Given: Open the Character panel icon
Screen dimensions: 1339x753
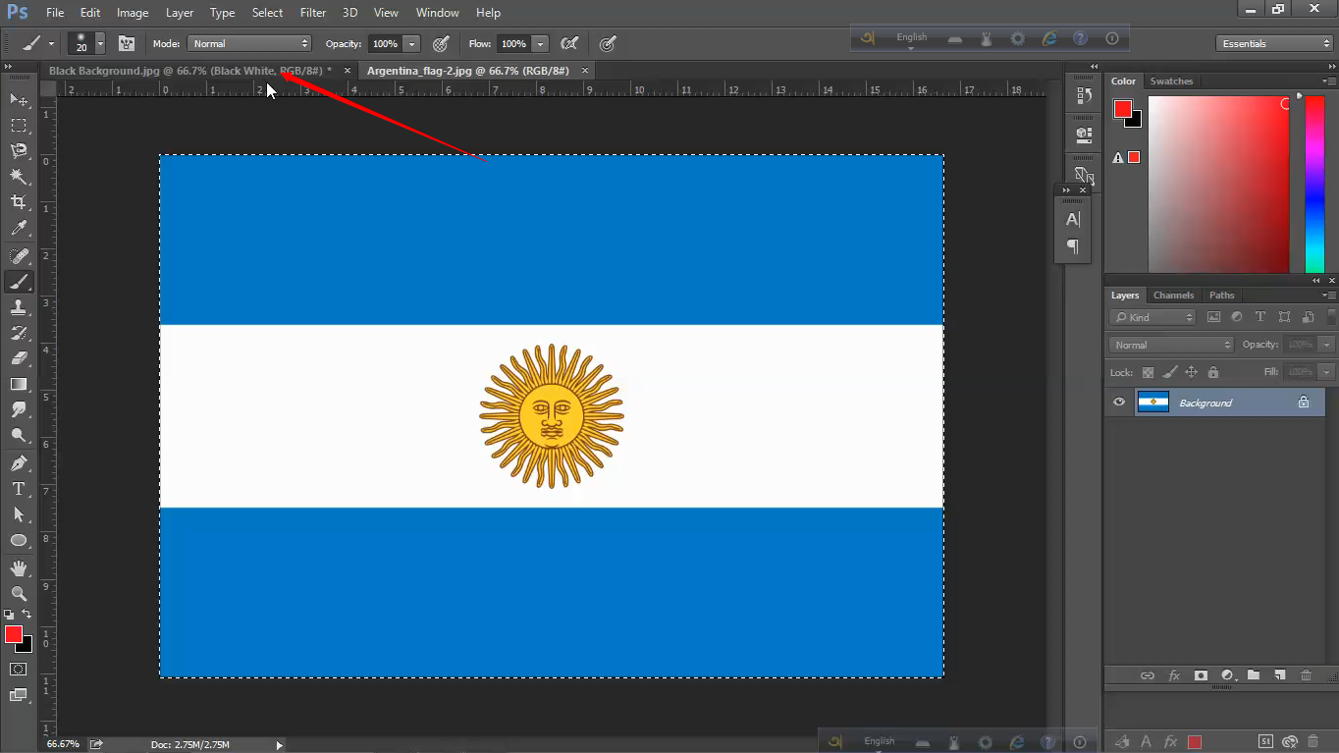Looking at the screenshot, I should coord(1073,219).
